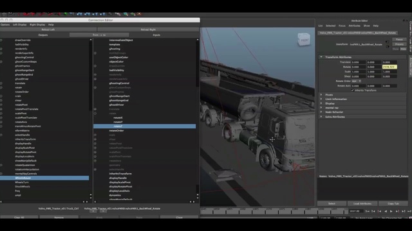Expand the mental ray section
The width and height of the screenshot is (412, 231).
pyautogui.click(x=321, y=108)
